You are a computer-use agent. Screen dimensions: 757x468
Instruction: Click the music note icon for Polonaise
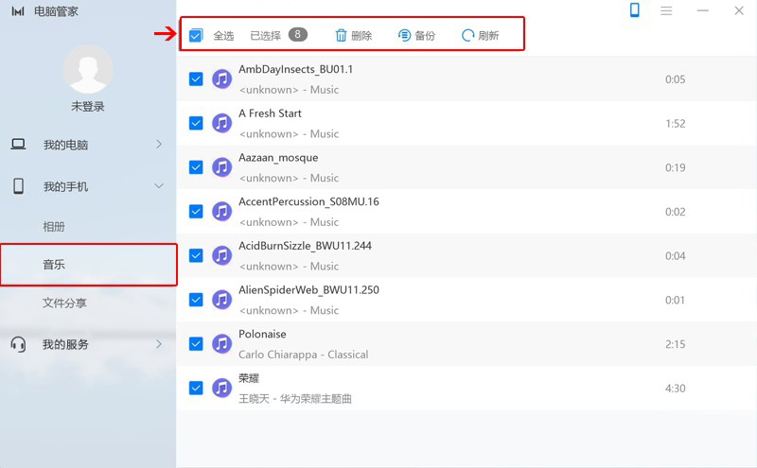221,344
